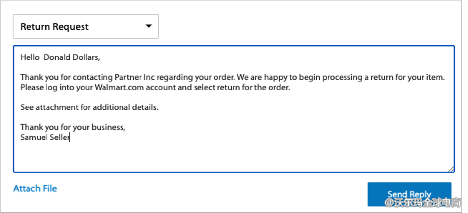Click the word account in message
The width and height of the screenshot is (468, 213).
point(161,88)
